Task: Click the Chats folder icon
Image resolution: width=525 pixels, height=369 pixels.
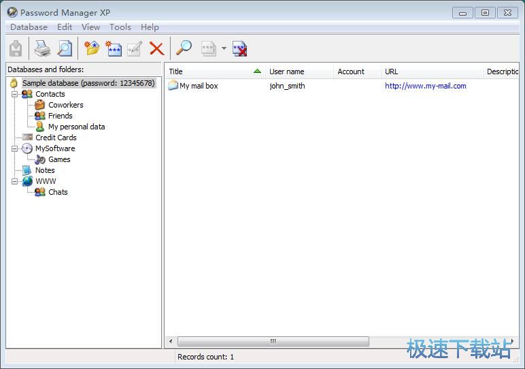Action: coord(40,192)
